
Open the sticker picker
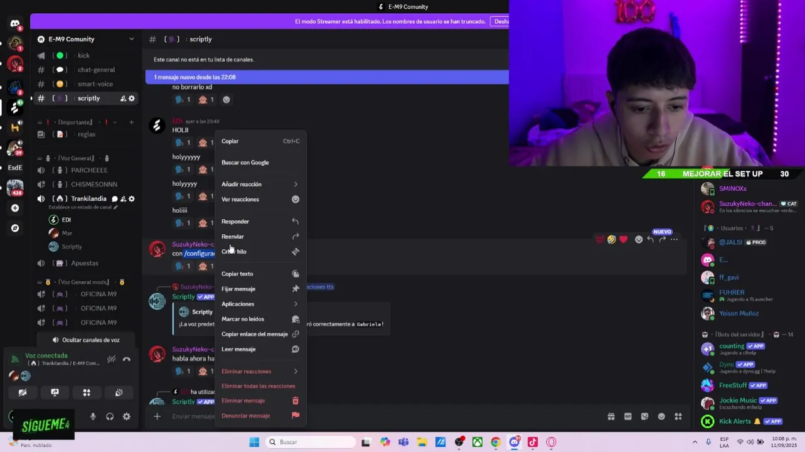coord(644,416)
